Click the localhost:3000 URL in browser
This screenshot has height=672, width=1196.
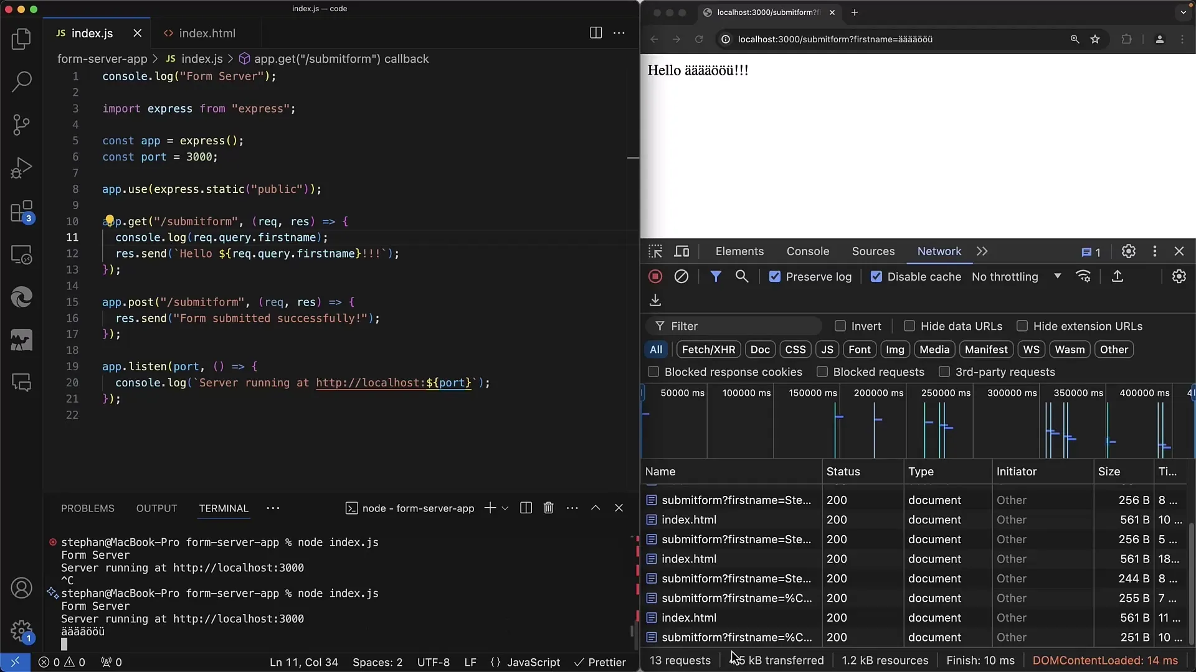click(x=833, y=39)
